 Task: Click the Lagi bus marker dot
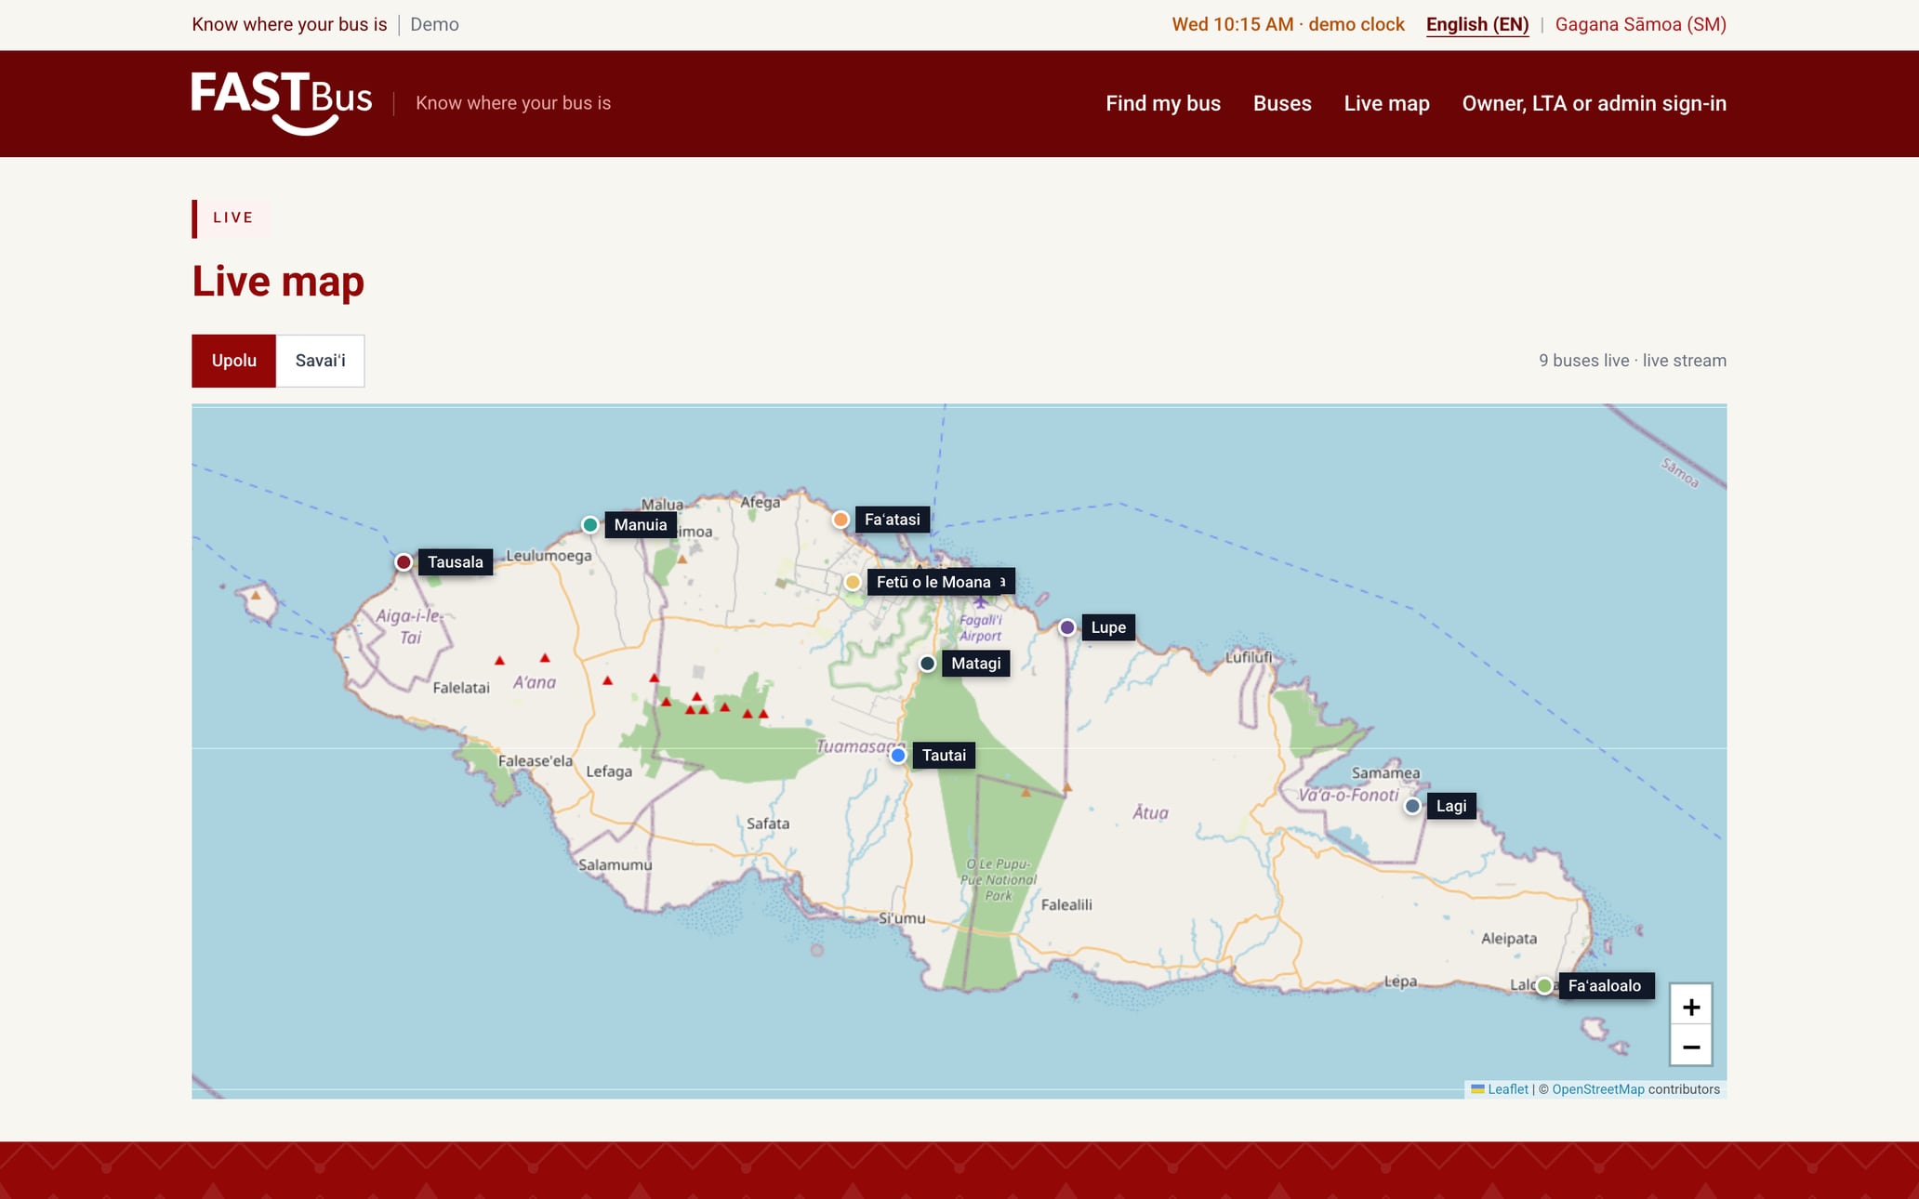click(x=1412, y=806)
